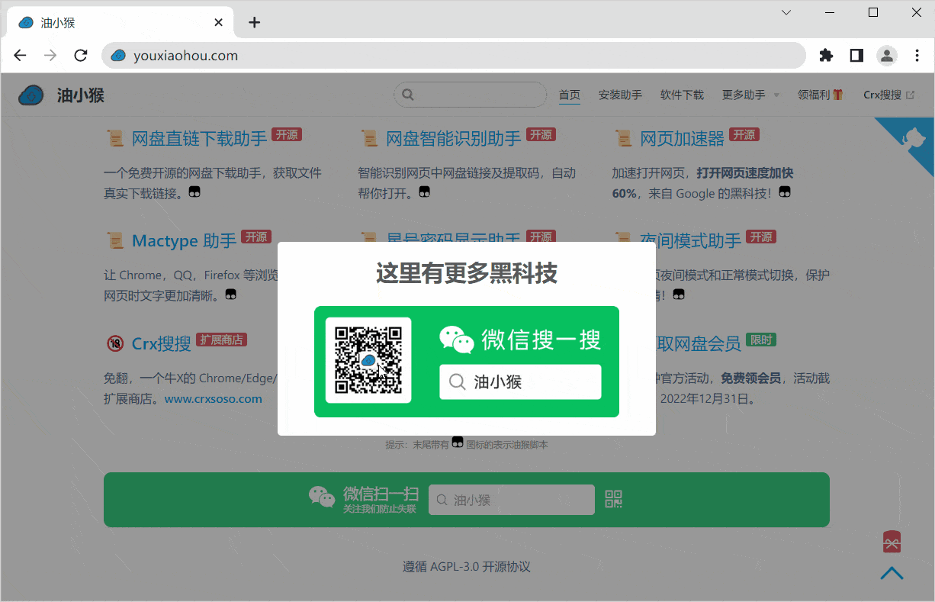Click 开源 badge next to 网页加速器
The height and width of the screenshot is (602, 935).
744,134
